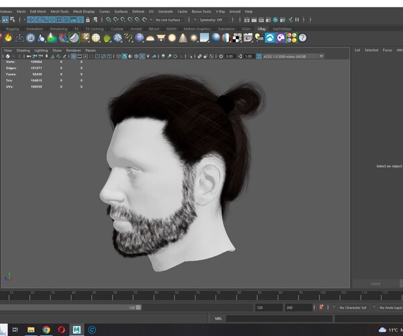Open File Explorer from the taskbar
Viewport: 403px width, 336px height.
pos(31,329)
